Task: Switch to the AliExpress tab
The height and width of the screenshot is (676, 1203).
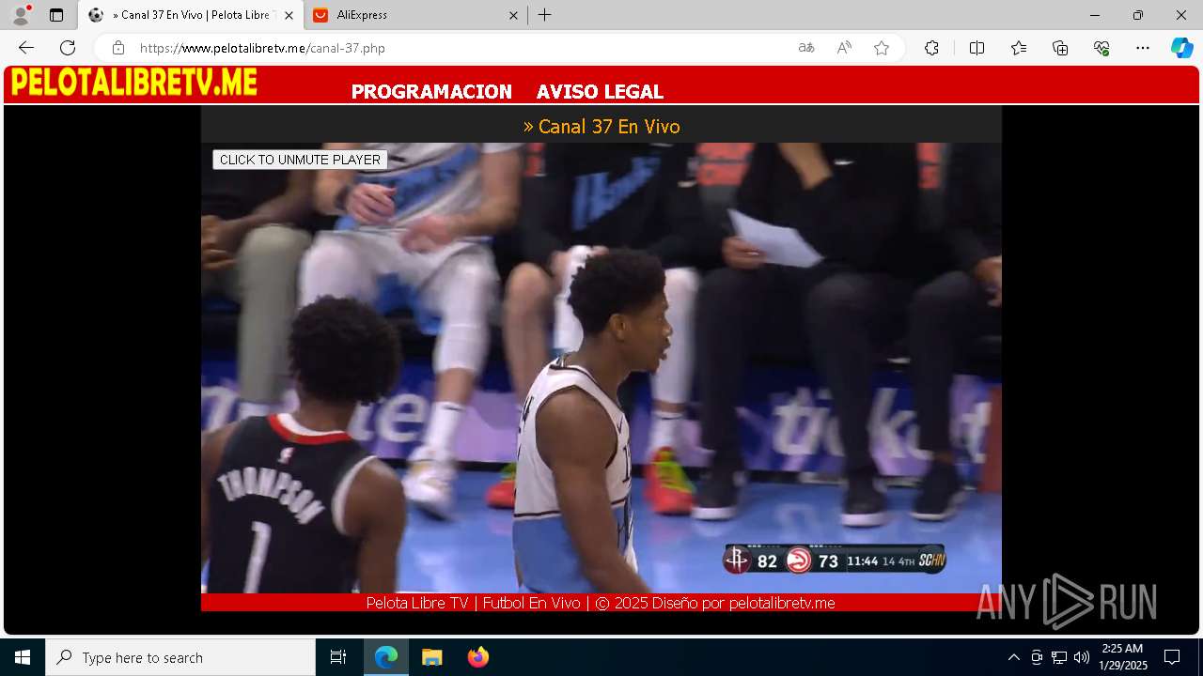Action: 414,15
